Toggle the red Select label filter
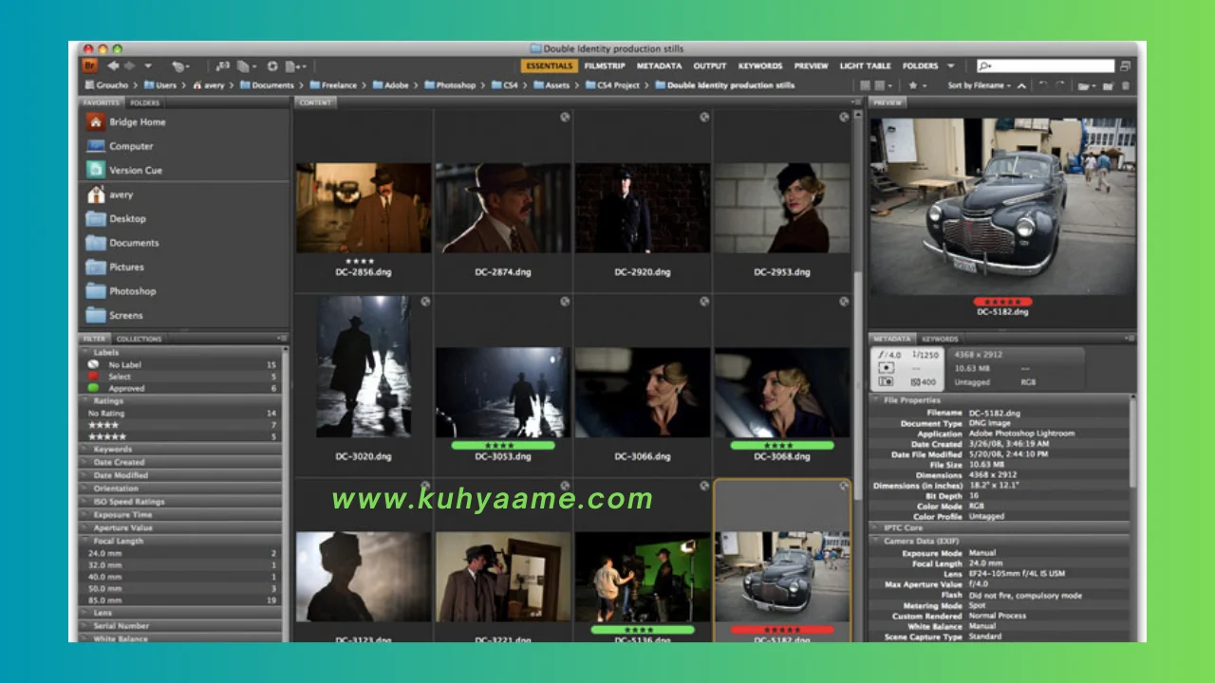Image resolution: width=1215 pixels, height=683 pixels. click(x=181, y=377)
